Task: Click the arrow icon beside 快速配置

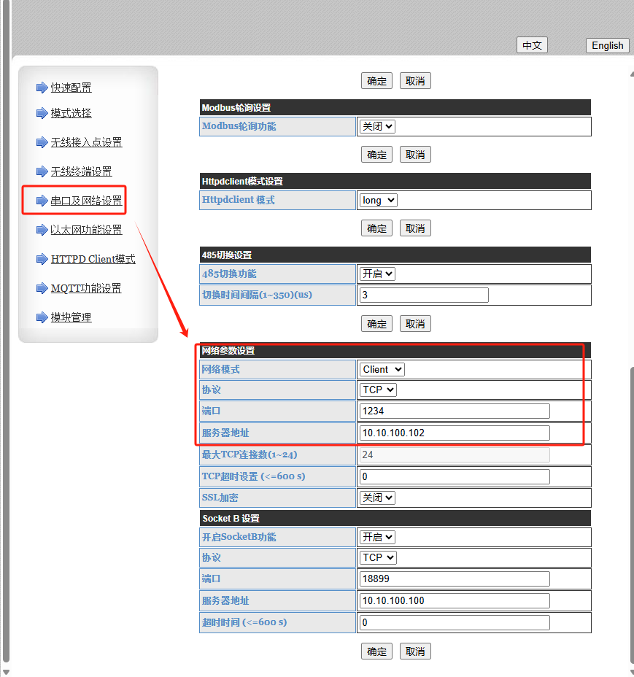Action: (x=42, y=88)
